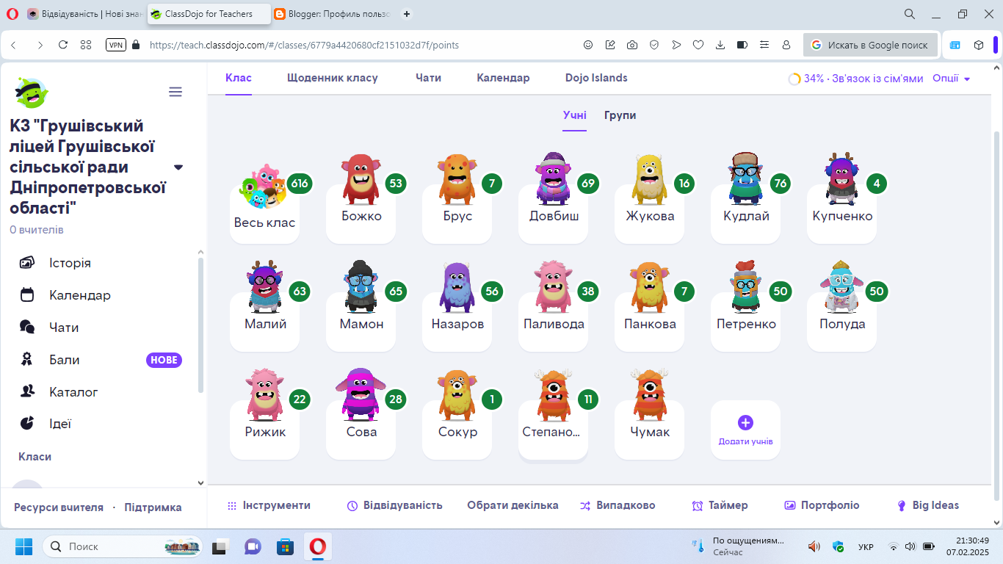Click the Довбиш student avatar
1003x564 pixels.
point(554,178)
